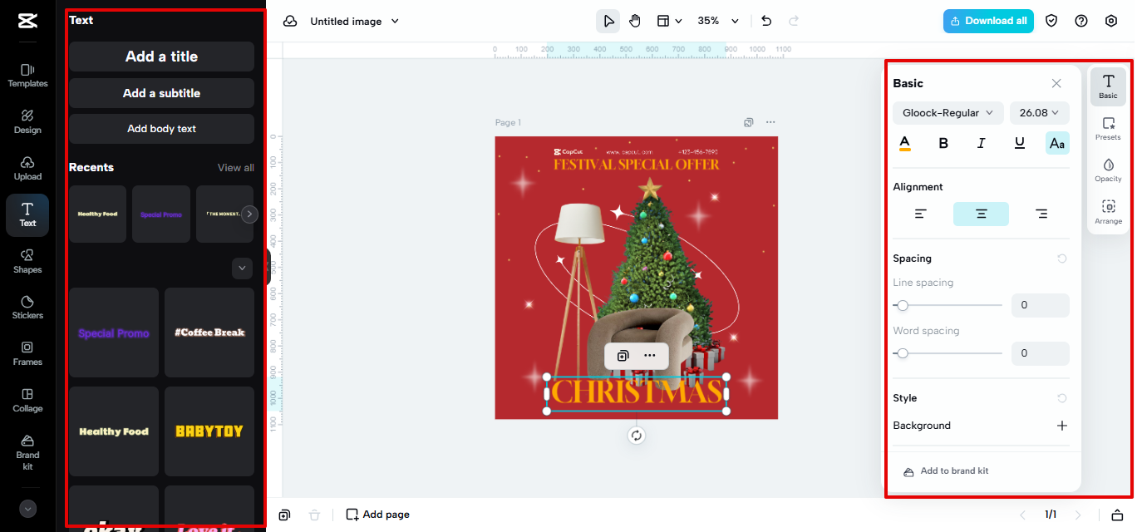This screenshot has height=532, width=1137.
Task: Click duplicate icon in floating text toolbar
Action: click(623, 356)
